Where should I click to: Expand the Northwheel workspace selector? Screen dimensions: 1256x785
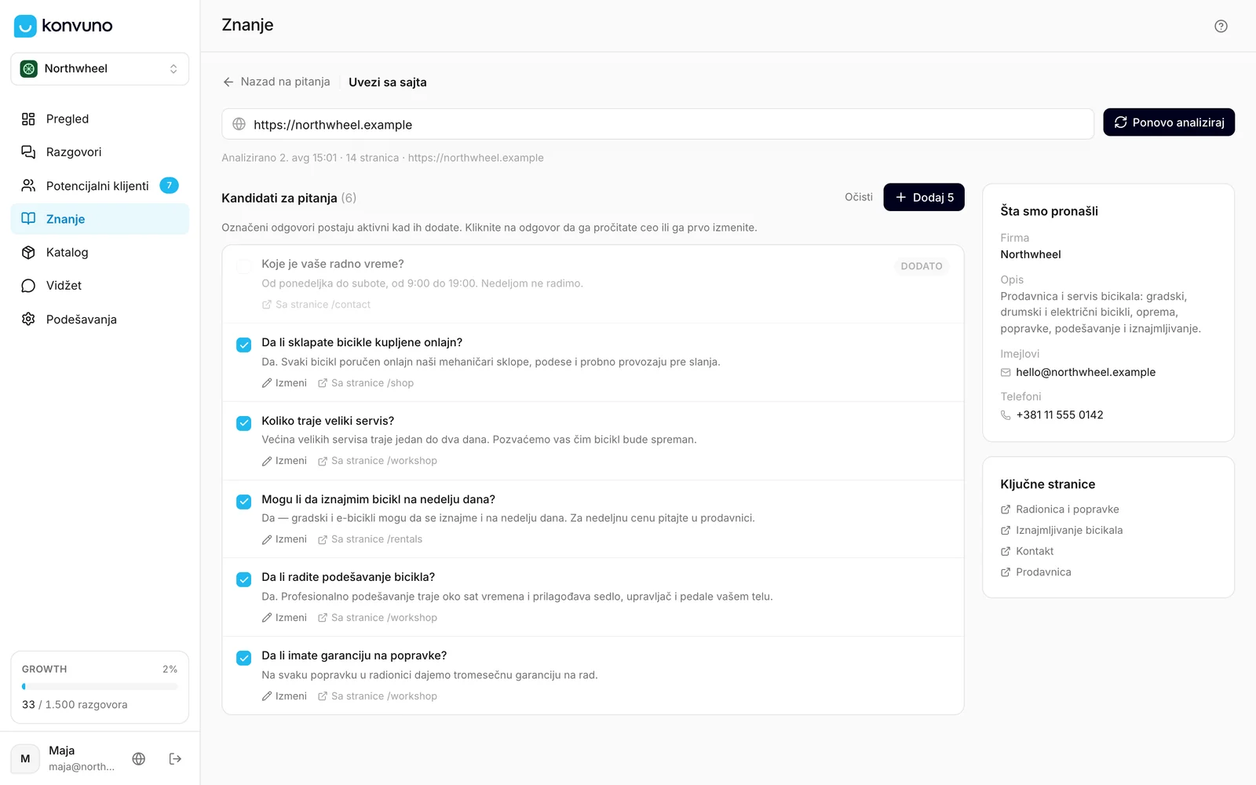(x=100, y=69)
